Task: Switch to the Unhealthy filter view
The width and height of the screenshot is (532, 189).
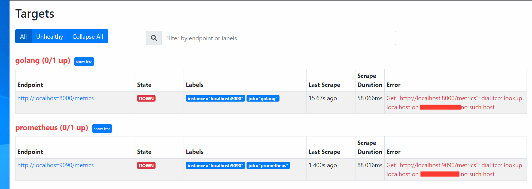Action: pos(50,36)
